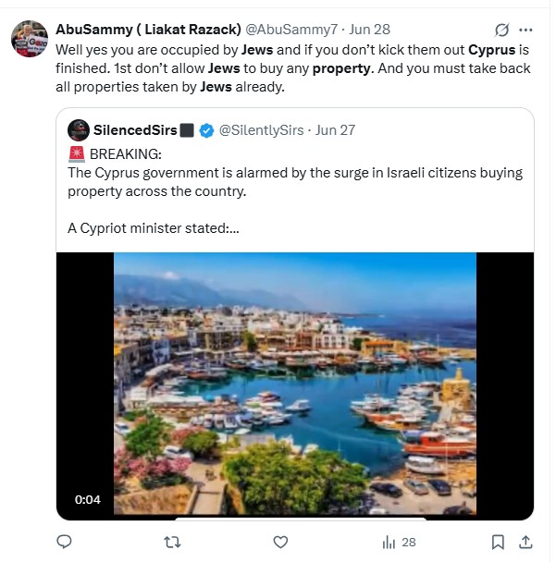
Task: Open view analytics showing 28 views
Action: pyautogui.click(x=399, y=542)
